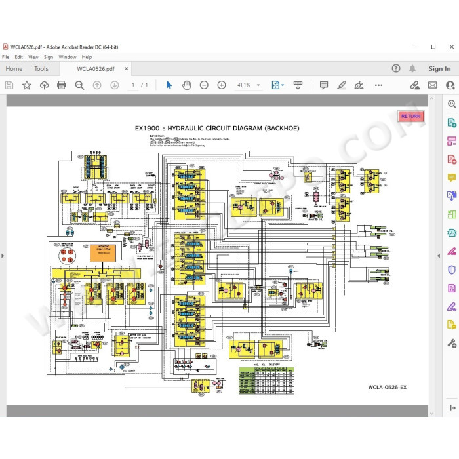Open the Window menu
The image size is (459, 459).
(x=68, y=57)
